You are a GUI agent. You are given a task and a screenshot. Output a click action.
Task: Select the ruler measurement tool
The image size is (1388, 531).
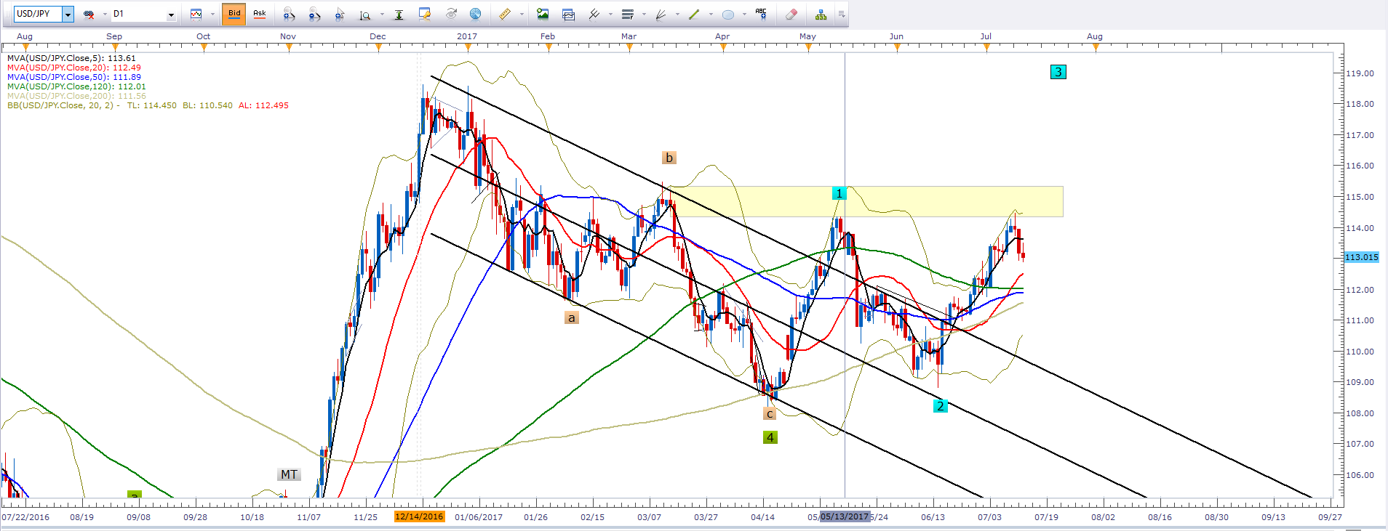pyautogui.click(x=504, y=14)
